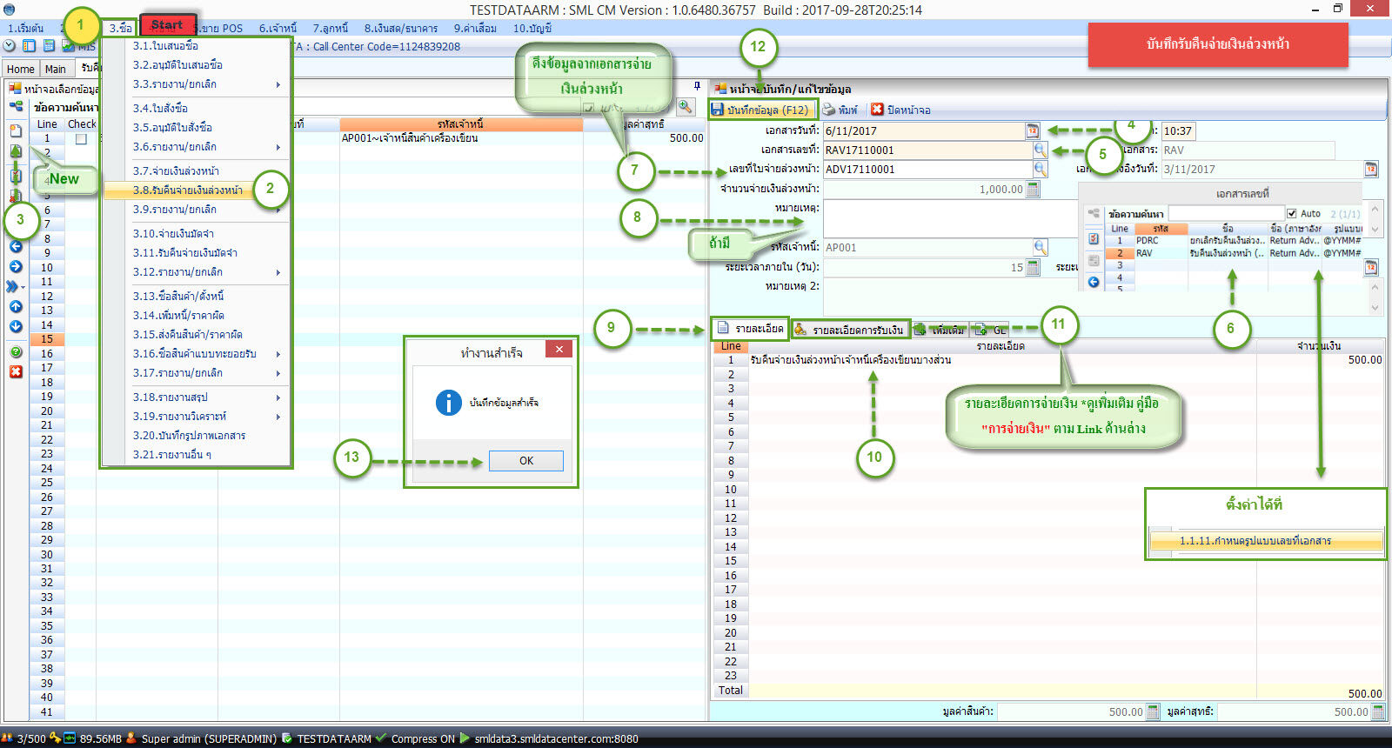Click the blue up arrow in left toolbar
This screenshot has height=748, width=1392.
click(16, 306)
